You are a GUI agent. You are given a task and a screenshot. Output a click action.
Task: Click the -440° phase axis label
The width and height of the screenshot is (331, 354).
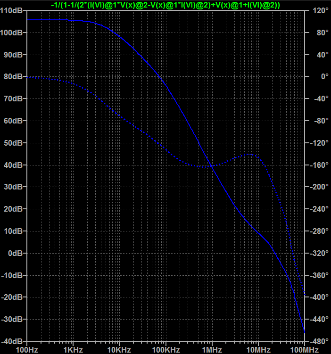point(319,319)
